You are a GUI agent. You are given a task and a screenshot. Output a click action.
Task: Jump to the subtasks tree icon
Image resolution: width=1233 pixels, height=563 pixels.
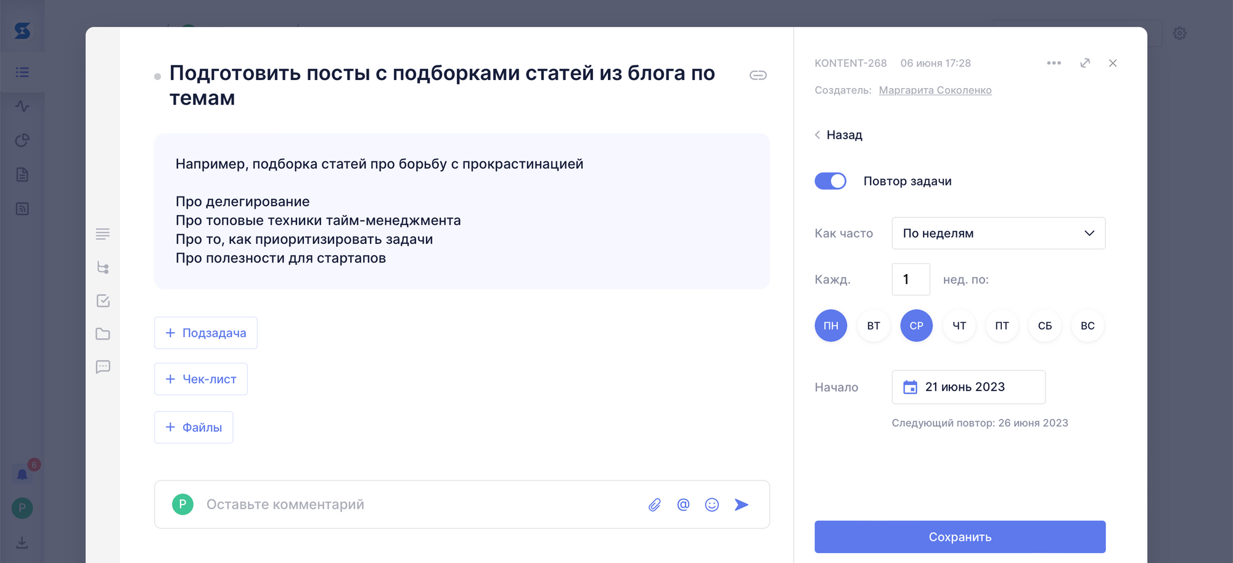[103, 267]
